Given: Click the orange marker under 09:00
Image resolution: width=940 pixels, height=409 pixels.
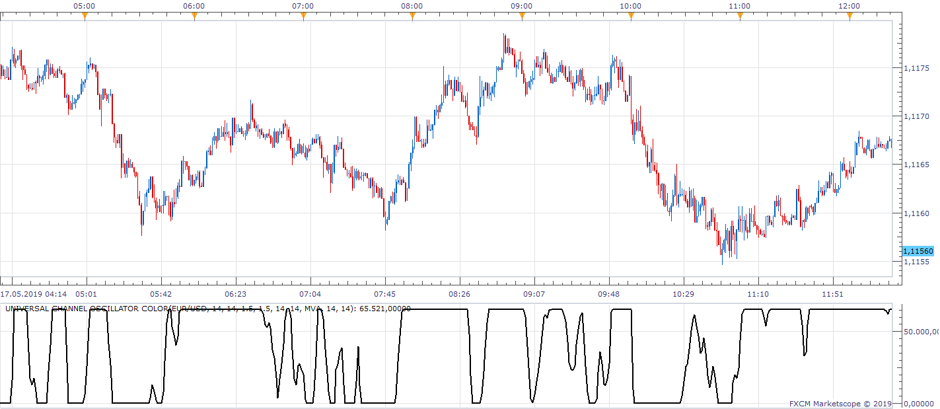Looking at the screenshot, I should click(x=521, y=16).
